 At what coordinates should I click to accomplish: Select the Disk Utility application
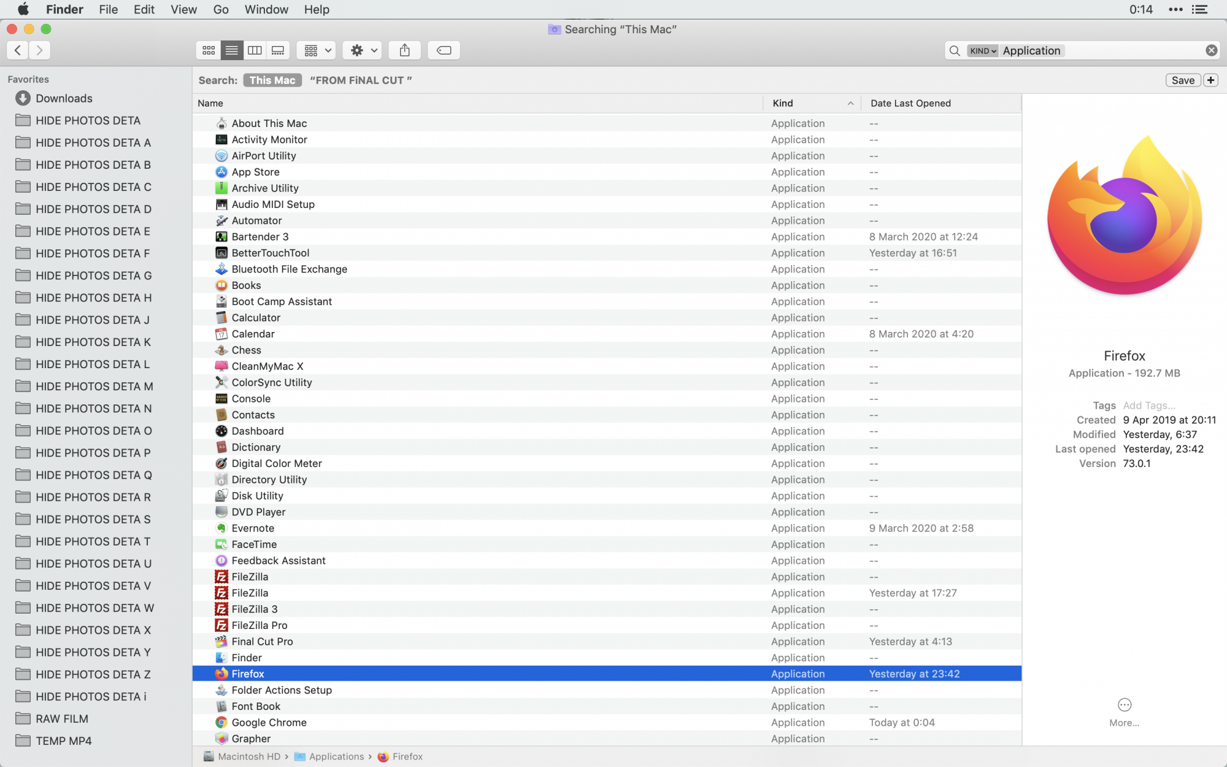pyautogui.click(x=607, y=496)
